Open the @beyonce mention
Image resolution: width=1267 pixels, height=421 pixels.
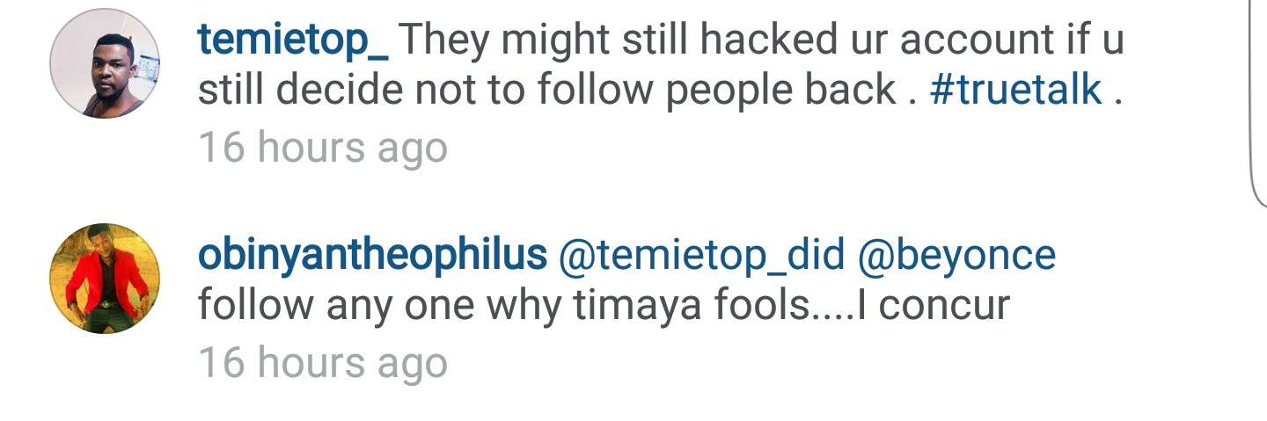[956, 256]
